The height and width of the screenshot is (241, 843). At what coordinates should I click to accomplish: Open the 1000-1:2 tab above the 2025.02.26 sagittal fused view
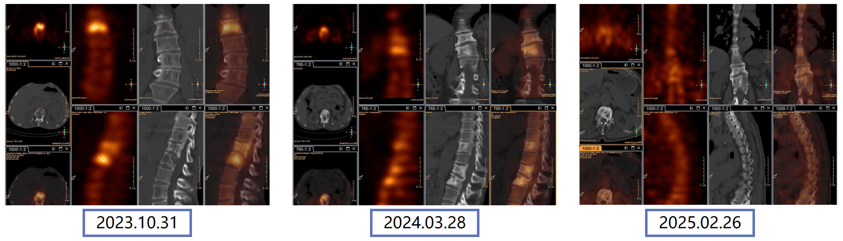coord(785,109)
